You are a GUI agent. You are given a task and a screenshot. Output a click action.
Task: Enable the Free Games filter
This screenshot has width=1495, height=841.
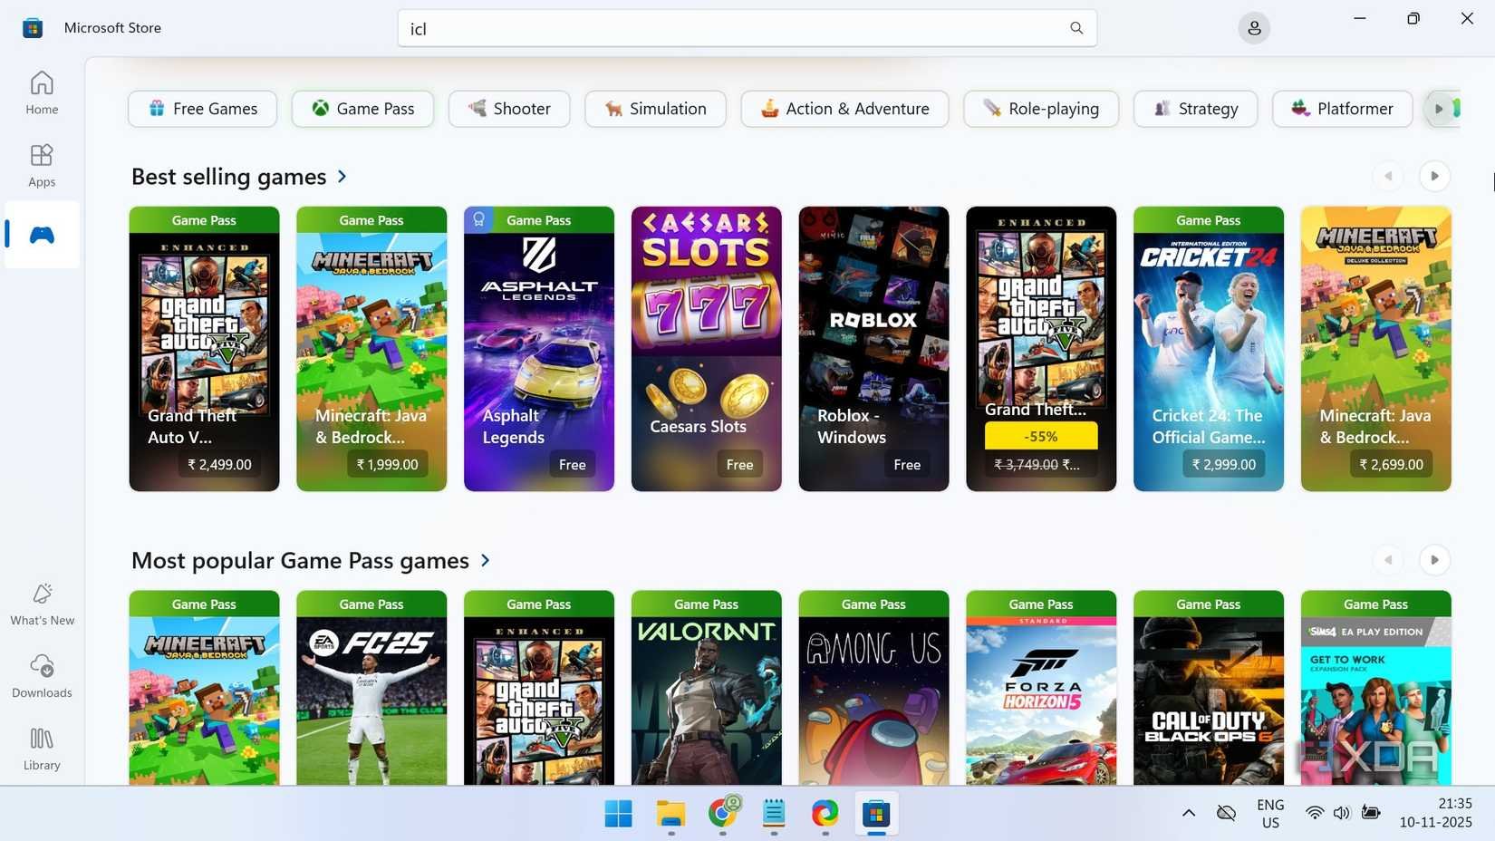tap(202, 109)
